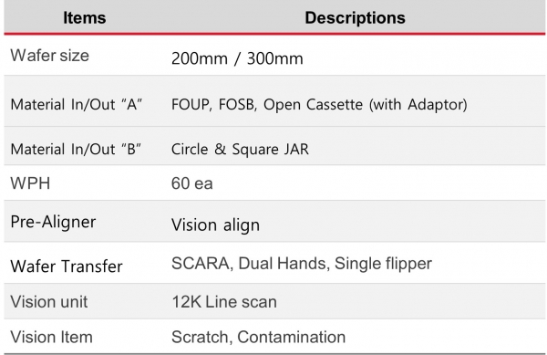Screen dimensions: 547x355
Task: Select the Wafer Transfer row label
Action: [67, 266]
